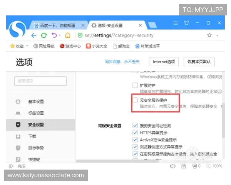Click tab icon beside 标签设置
The height and width of the screenshot is (185, 231).
click(x=18, y=113)
